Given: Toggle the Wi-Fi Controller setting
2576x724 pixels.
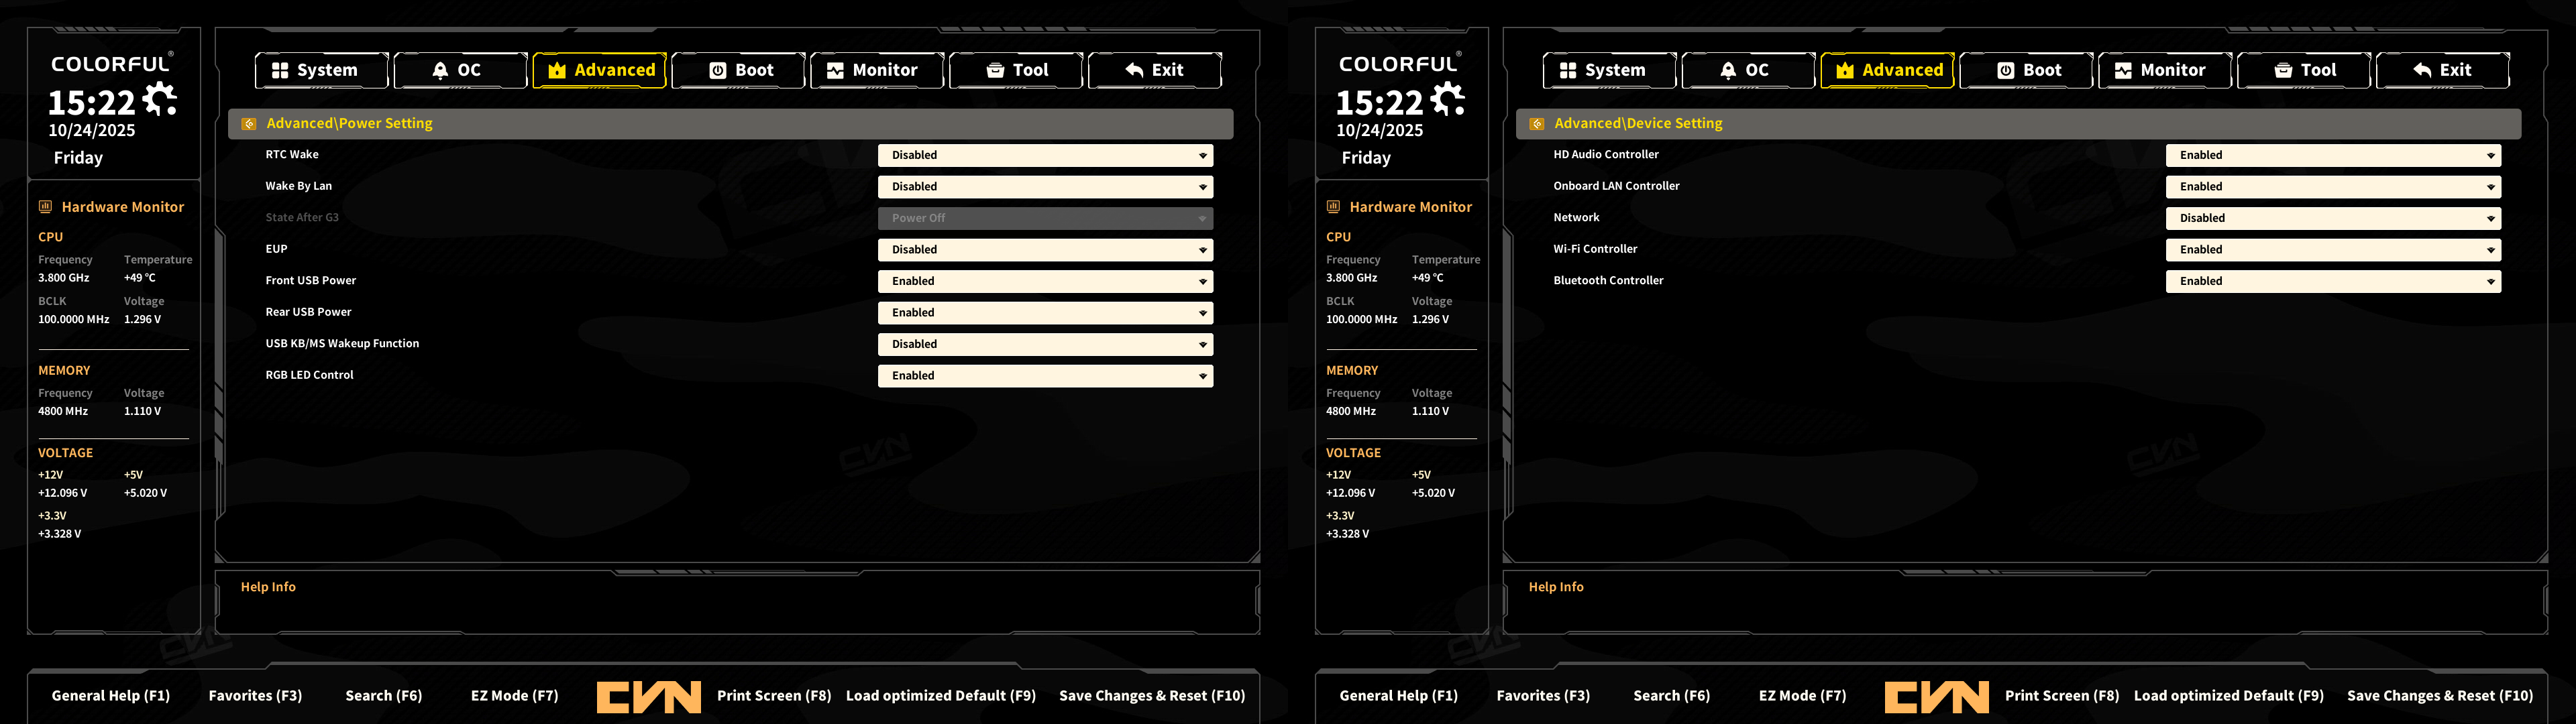Looking at the screenshot, I should [x=2332, y=250].
